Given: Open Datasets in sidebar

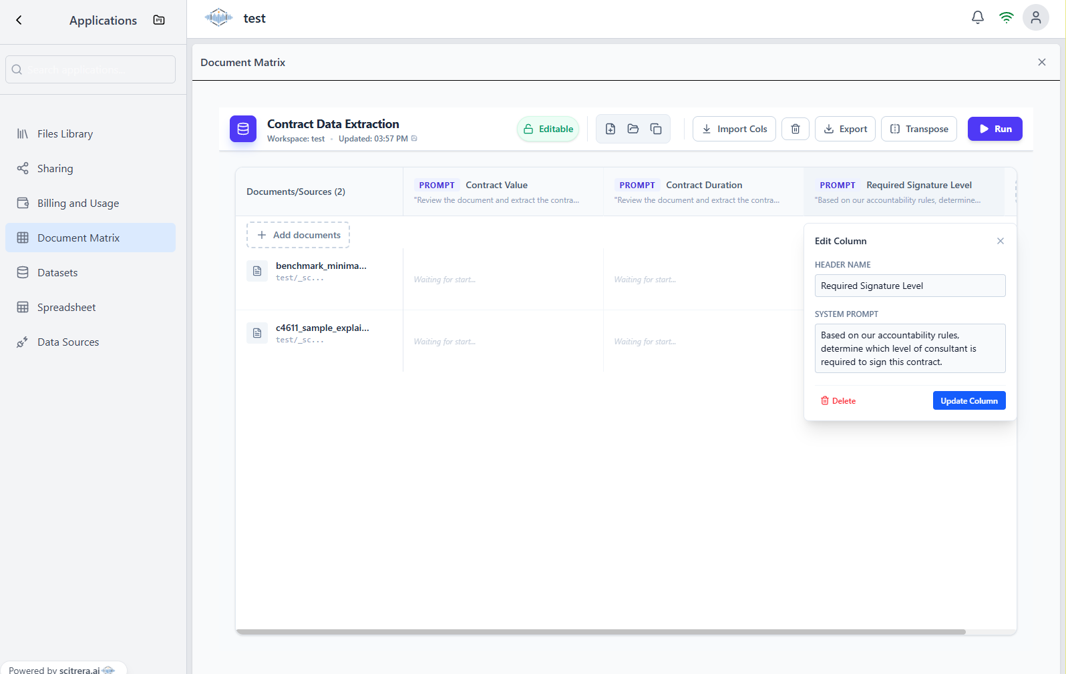Looking at the screenshot, I should pyautogui.click(x=90, y=272).
